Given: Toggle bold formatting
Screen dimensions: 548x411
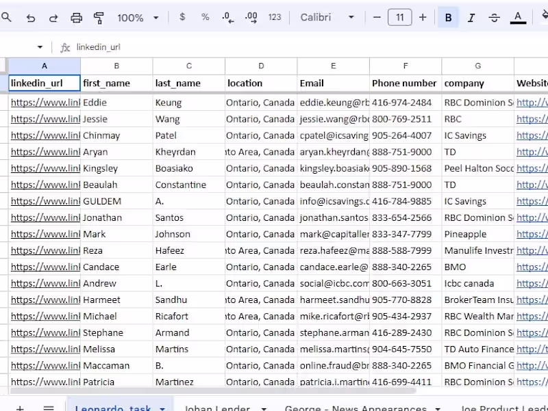Looking at the screenshot, I should (x=448, y=17).
